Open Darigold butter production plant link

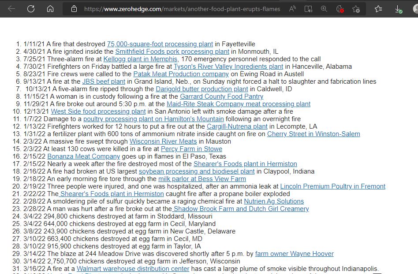[x=202, y=89]
